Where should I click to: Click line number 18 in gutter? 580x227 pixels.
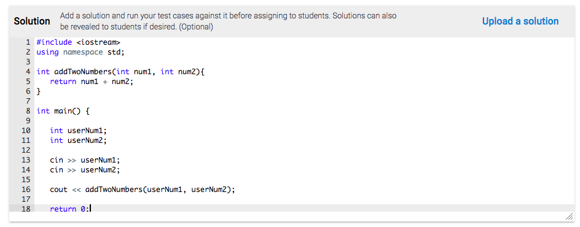26,209
